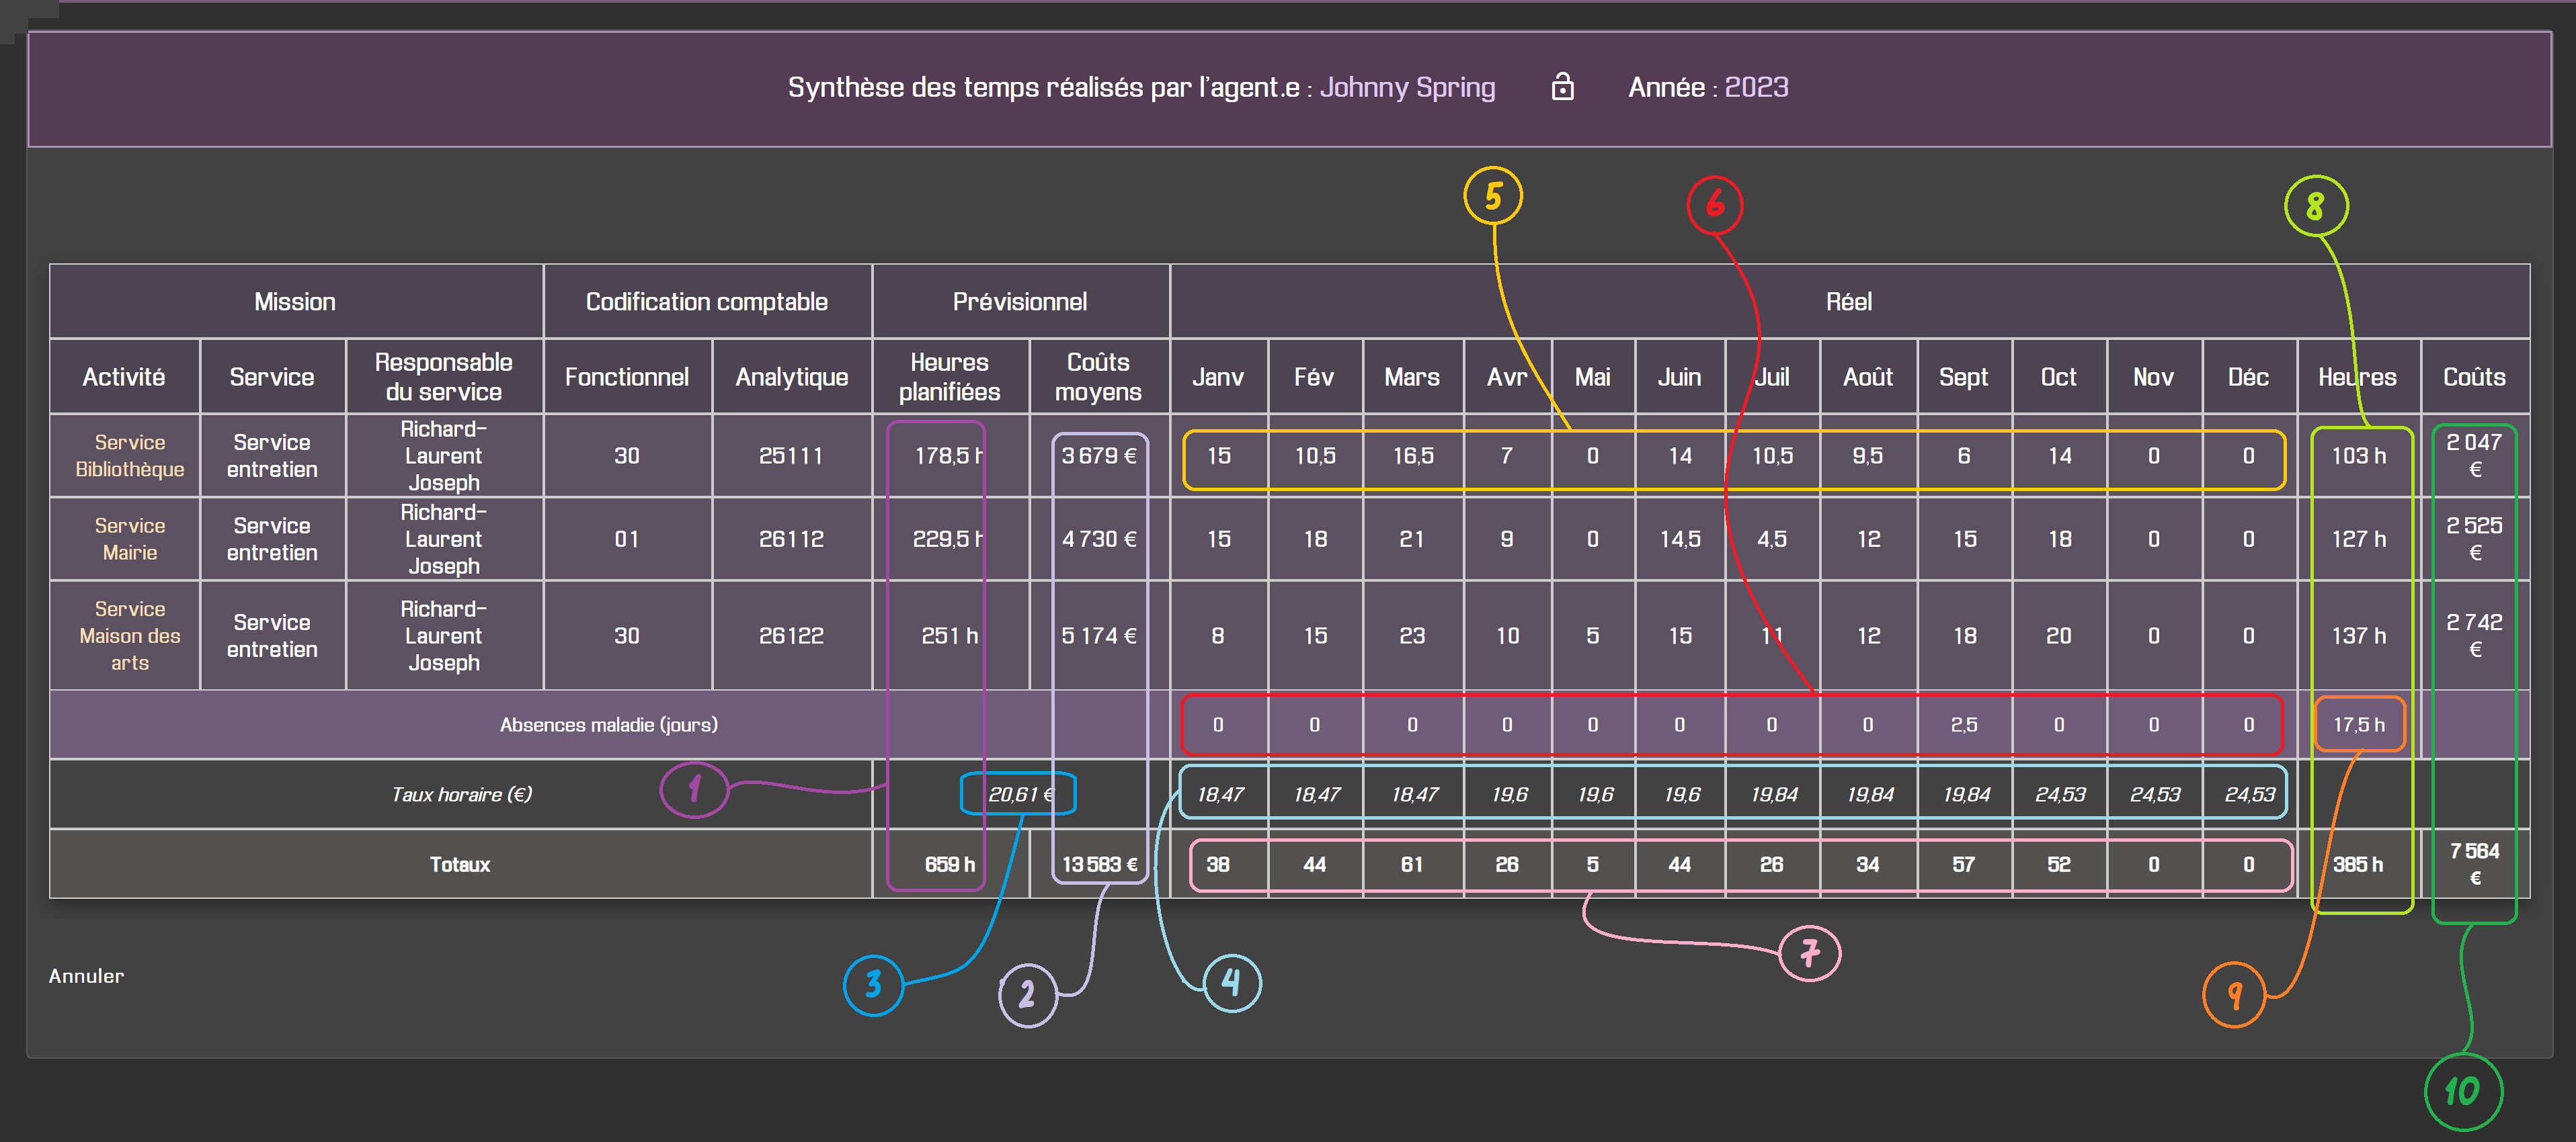Image resolution: width=2576 pixels, height=1142 pixels.
Task: Click total planned hours 659 h
Action: pyautogui.click(x=950, y=865)
